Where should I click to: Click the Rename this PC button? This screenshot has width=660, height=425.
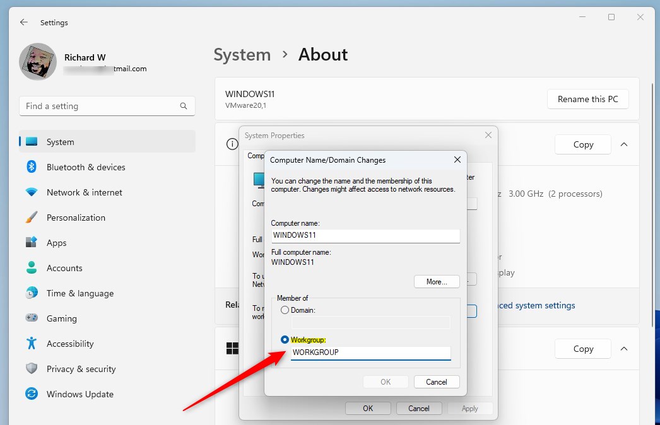587,99
